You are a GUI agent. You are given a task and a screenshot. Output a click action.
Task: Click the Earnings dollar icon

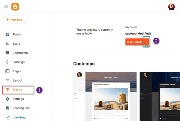point(7,62)
